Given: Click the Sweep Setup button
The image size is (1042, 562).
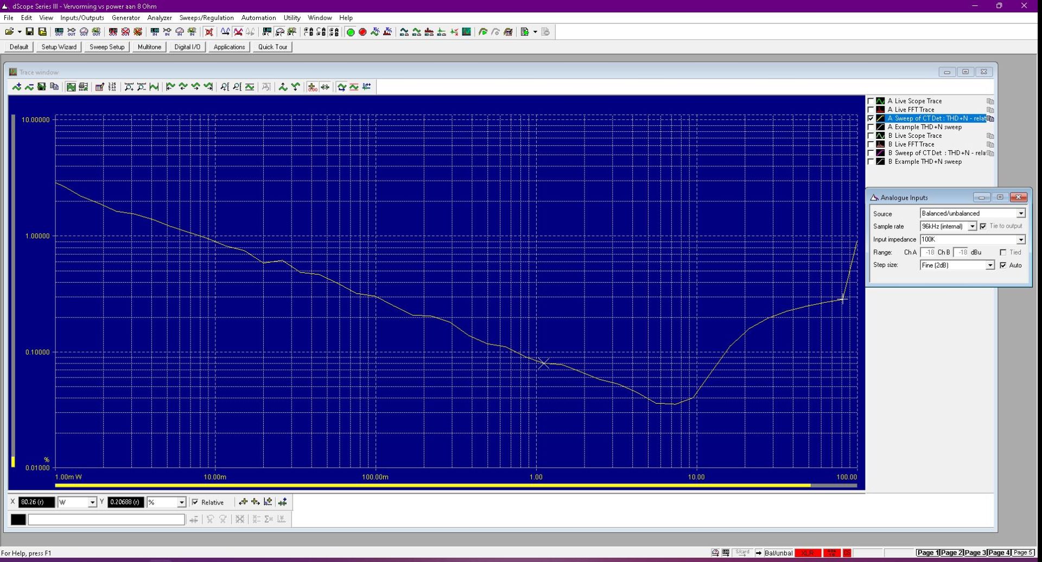Looking at the screenshot, I should [107, 47].
